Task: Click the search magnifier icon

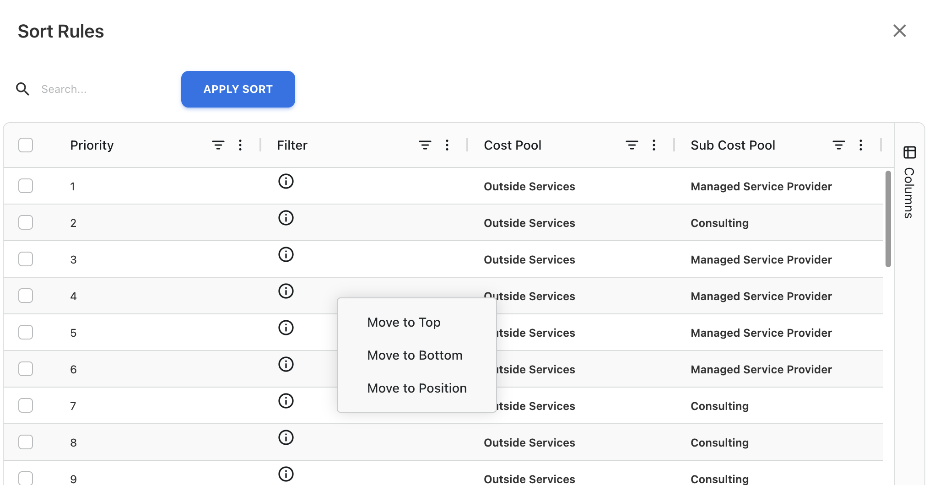Action: coord(23,89)
